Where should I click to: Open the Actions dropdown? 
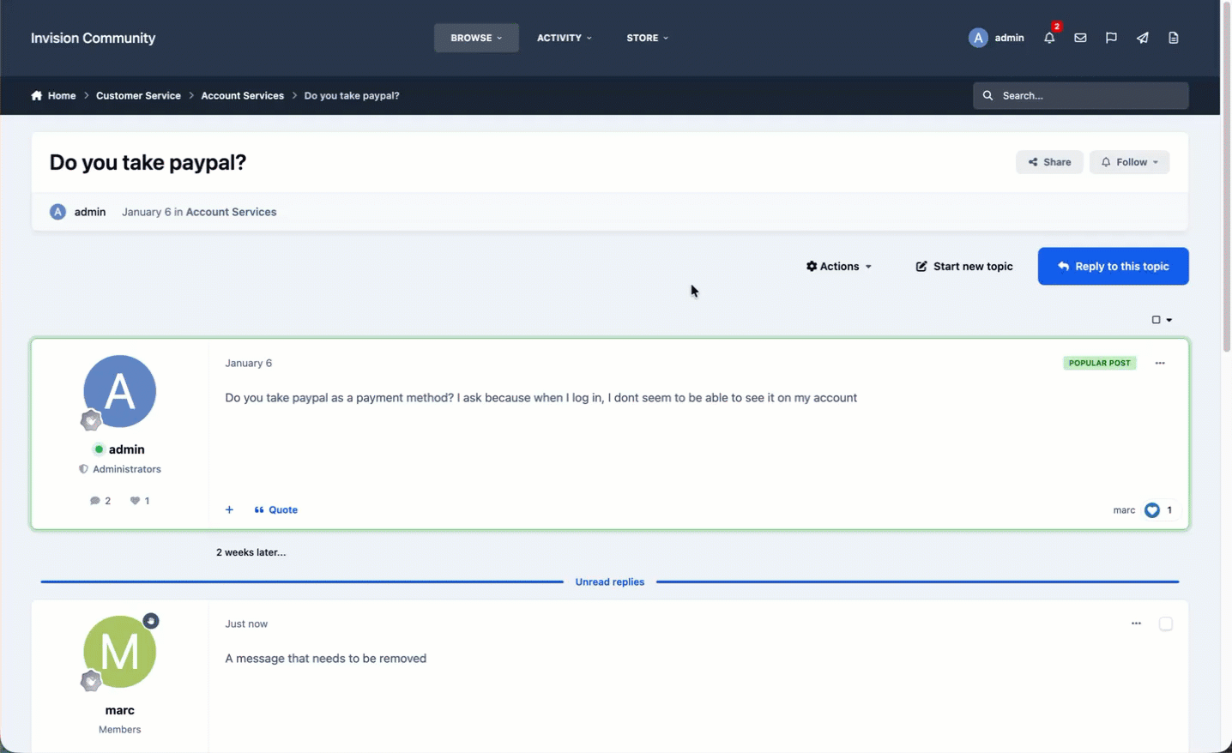coord(839,267)
